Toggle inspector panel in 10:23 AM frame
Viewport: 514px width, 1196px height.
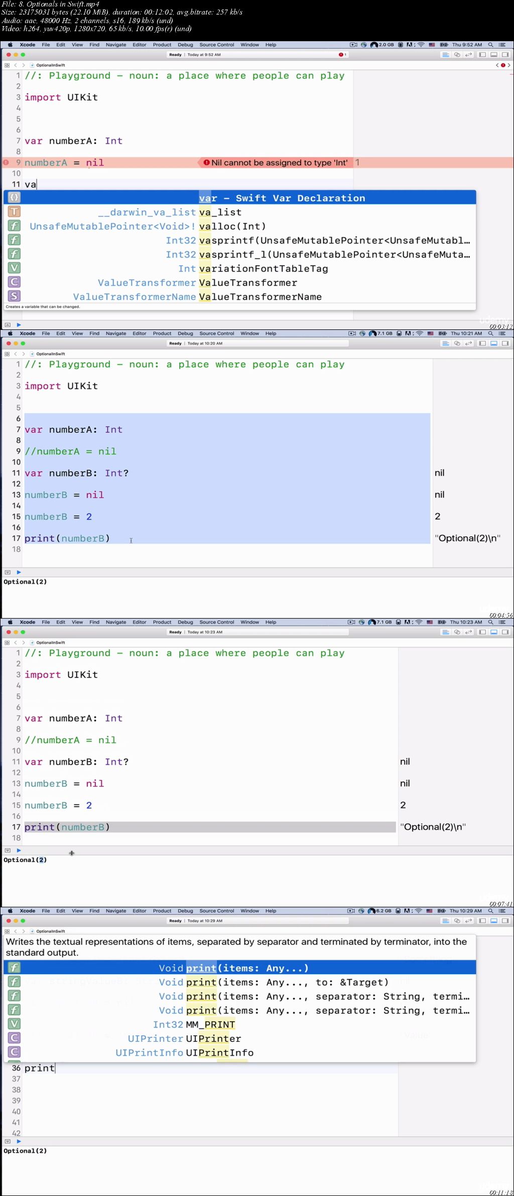point(505,632)
